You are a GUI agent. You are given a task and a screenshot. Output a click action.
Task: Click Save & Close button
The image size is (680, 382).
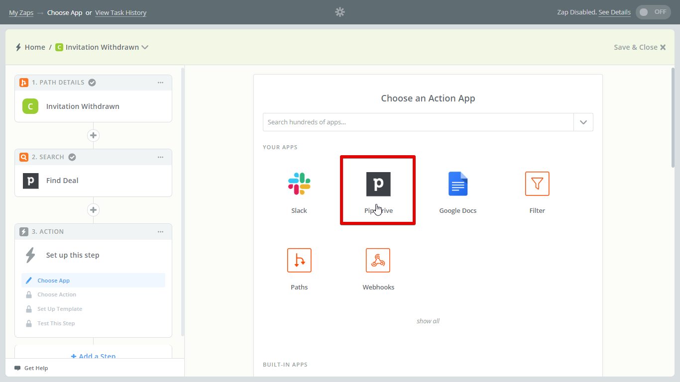[x=640, y=47]
